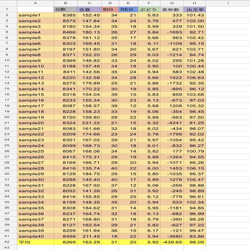Select ぶどう value 6.17

click(149, 231)
